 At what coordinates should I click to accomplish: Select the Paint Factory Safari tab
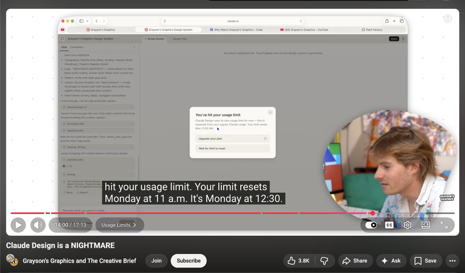coord(372,30)
